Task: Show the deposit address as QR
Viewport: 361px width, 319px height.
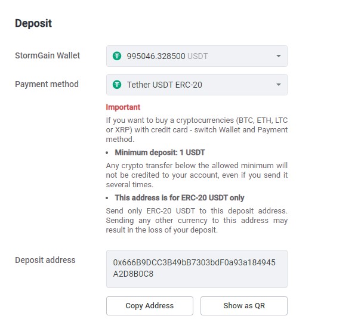Action: click(x=243, y=305)
